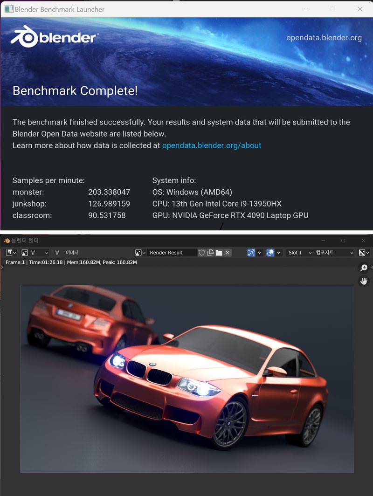373x496 pixels.
Task: Click the GPU RTX 4090 Laptop line
Action: click(230, 215)
